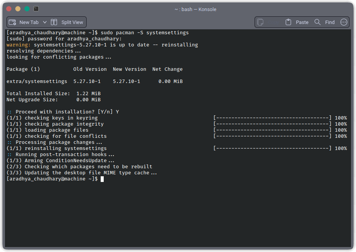
Task: Click 'loading package files' line
Action: (x=47, y=130)
